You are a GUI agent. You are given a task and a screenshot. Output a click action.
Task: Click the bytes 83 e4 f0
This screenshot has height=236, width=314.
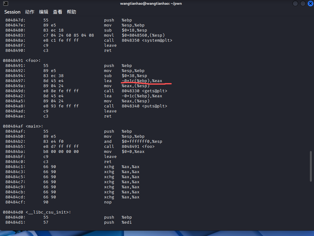point(53,142)
